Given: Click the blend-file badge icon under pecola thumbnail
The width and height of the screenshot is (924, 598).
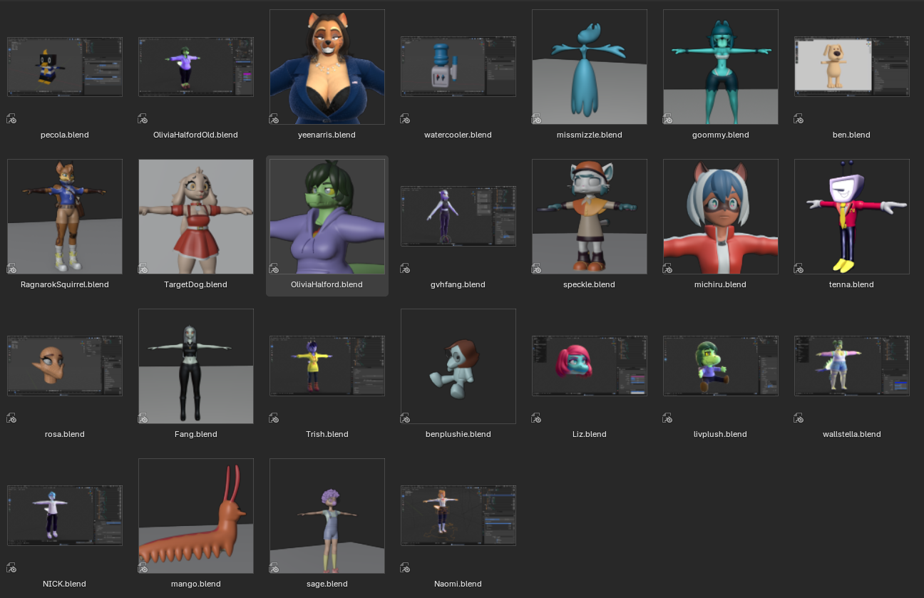Looking at the screenshot, I should 11,119.
